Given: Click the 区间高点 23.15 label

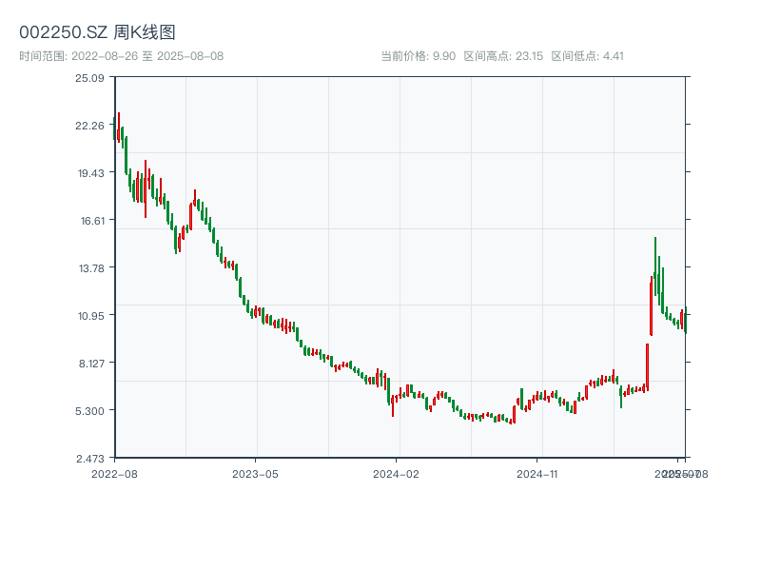Looking at the screenshot, I should pyautogui.click(x=503, y=56).
